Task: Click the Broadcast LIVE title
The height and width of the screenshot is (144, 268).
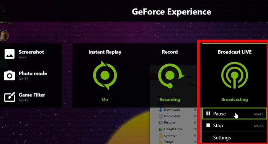Action: click(235, 52)
